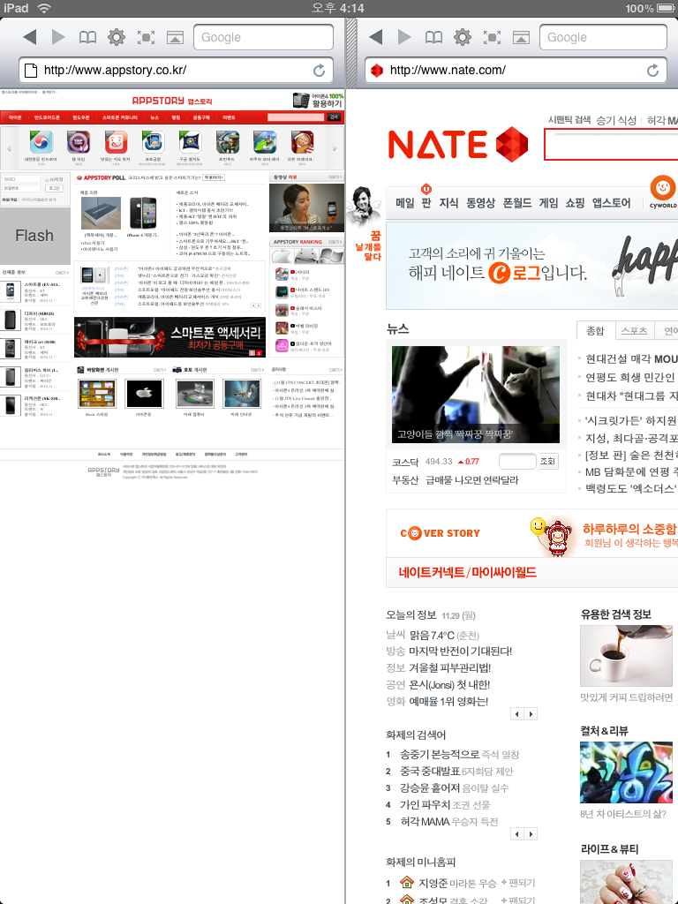Open the 안드로이드폰 menu on Appstory

[x=47, y=117]
